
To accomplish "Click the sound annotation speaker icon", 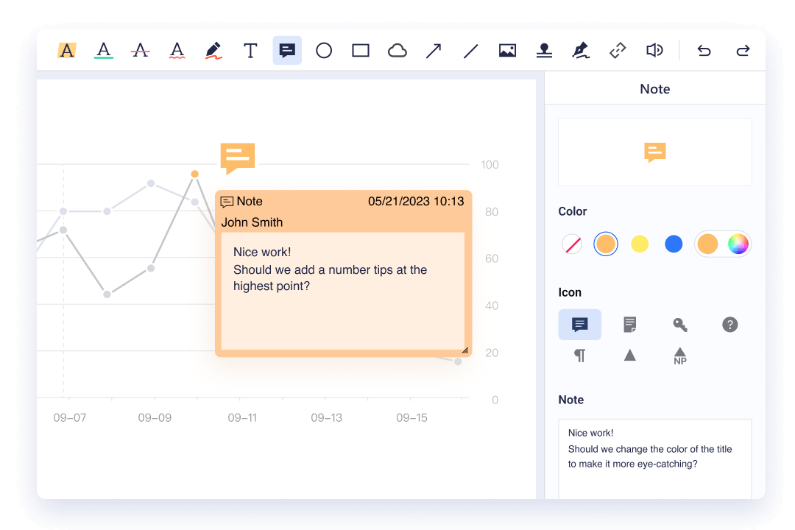I will click(654, 51).
